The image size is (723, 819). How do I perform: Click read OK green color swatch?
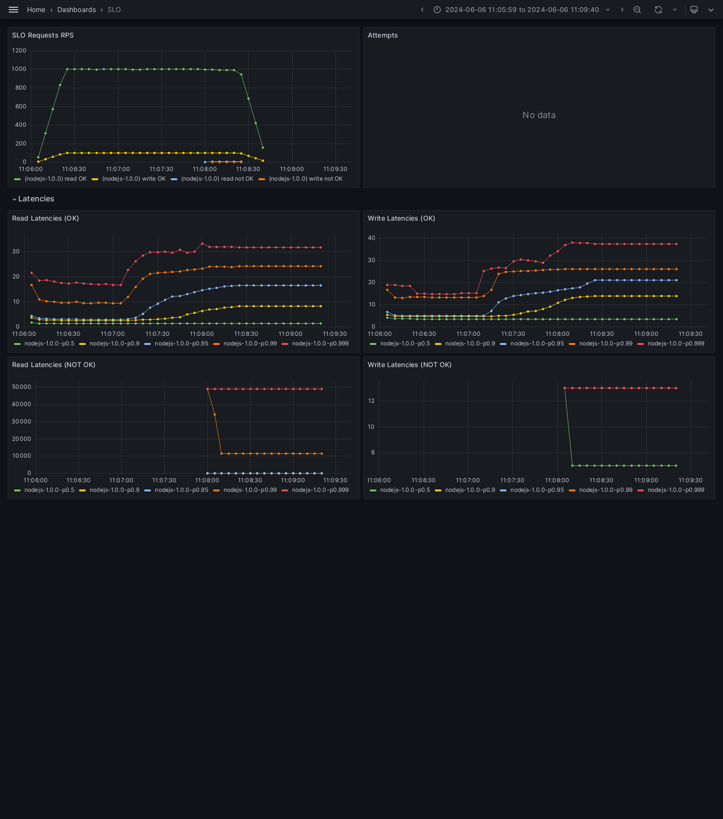[17, 179]
